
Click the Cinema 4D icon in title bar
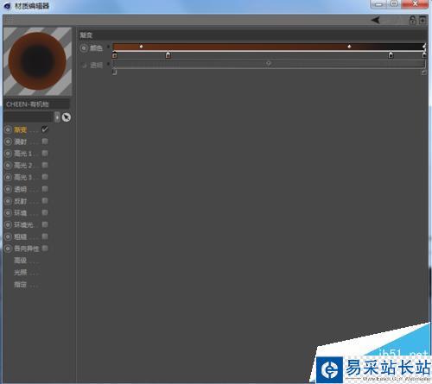pyautogui.click(x=7, y=6)
